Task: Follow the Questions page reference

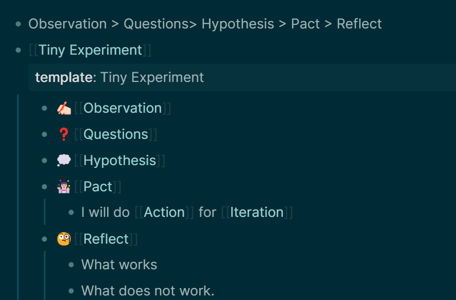Action: tap(116, 134)
